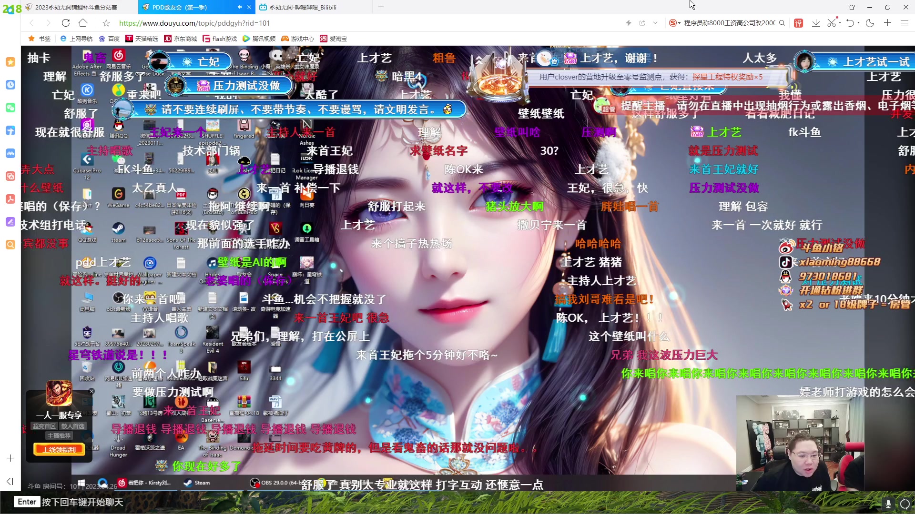Screen dimensions: 915x514
Task: Click the lightning speed-mode icon in address bar
Action: [x=629, y=23]
